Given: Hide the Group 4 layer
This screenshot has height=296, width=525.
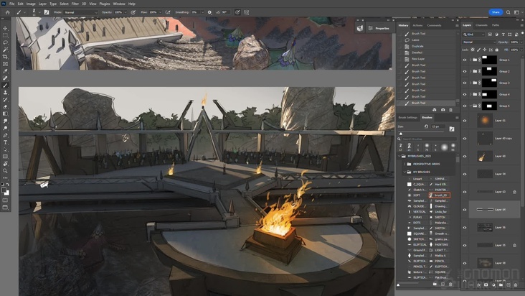Looking at the screenshot, I should [465, 95].
